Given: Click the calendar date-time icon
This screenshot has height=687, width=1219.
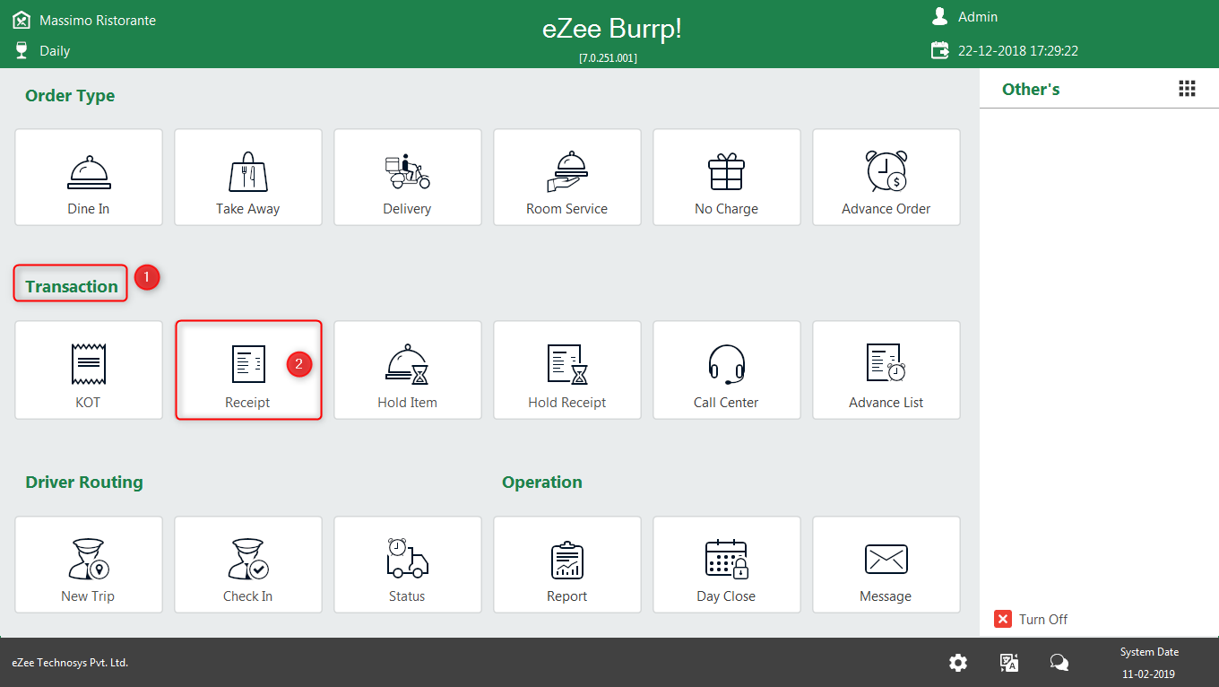Looking at the screenshot, I should pyautogui.click(x=939, y=50).
